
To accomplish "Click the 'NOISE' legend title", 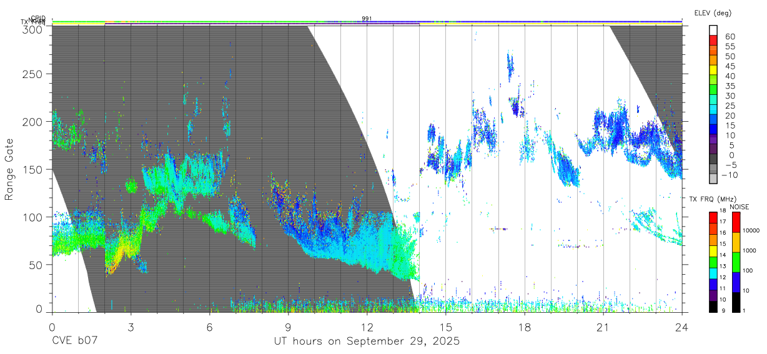I will pos(741,207).
